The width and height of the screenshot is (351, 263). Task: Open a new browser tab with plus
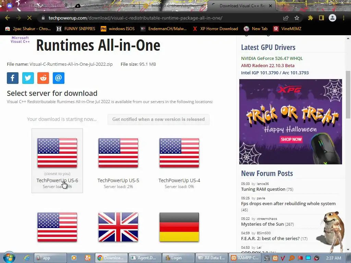coord(283,6)
